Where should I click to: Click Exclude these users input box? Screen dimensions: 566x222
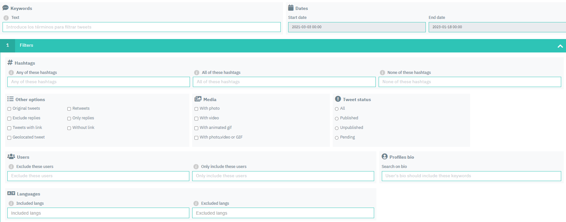pyautogui.click(x=98, y=176)
